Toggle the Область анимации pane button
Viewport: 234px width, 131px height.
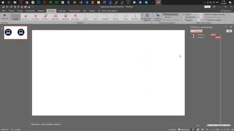pos(170,15)
